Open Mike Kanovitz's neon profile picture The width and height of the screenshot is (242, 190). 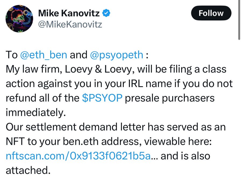tap(19, 19)
